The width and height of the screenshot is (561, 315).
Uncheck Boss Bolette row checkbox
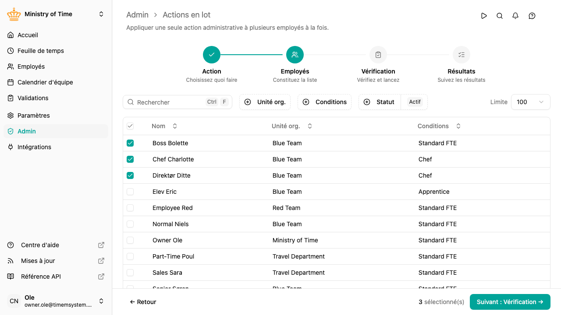tap(130, 143)
